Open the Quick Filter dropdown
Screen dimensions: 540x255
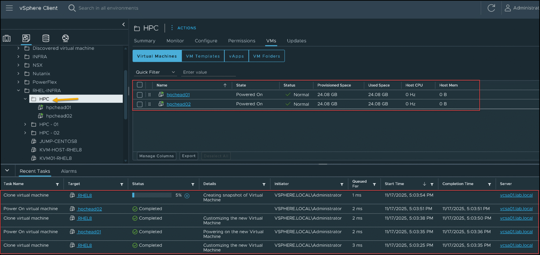pos(155,72)
